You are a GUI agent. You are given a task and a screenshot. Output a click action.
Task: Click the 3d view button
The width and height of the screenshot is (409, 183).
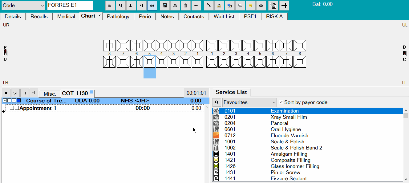point(15,93)
